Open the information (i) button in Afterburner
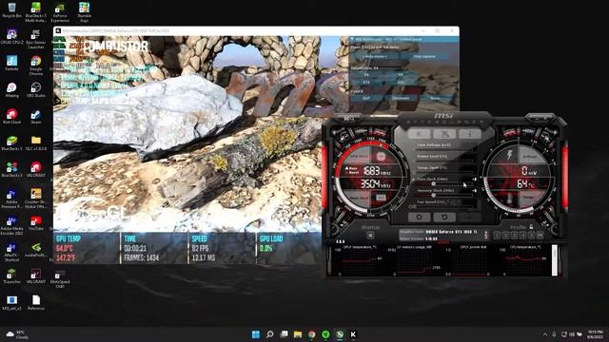609x342 pixels. pos(469,134)
